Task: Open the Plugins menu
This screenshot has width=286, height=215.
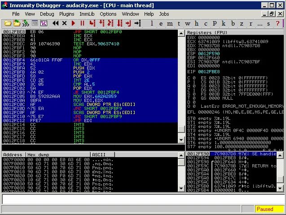Action: [66, 14]
